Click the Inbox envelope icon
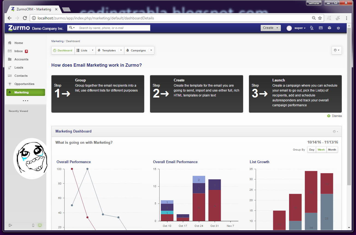The width and height of the screenshot is (356, 235). pos(10,51)
